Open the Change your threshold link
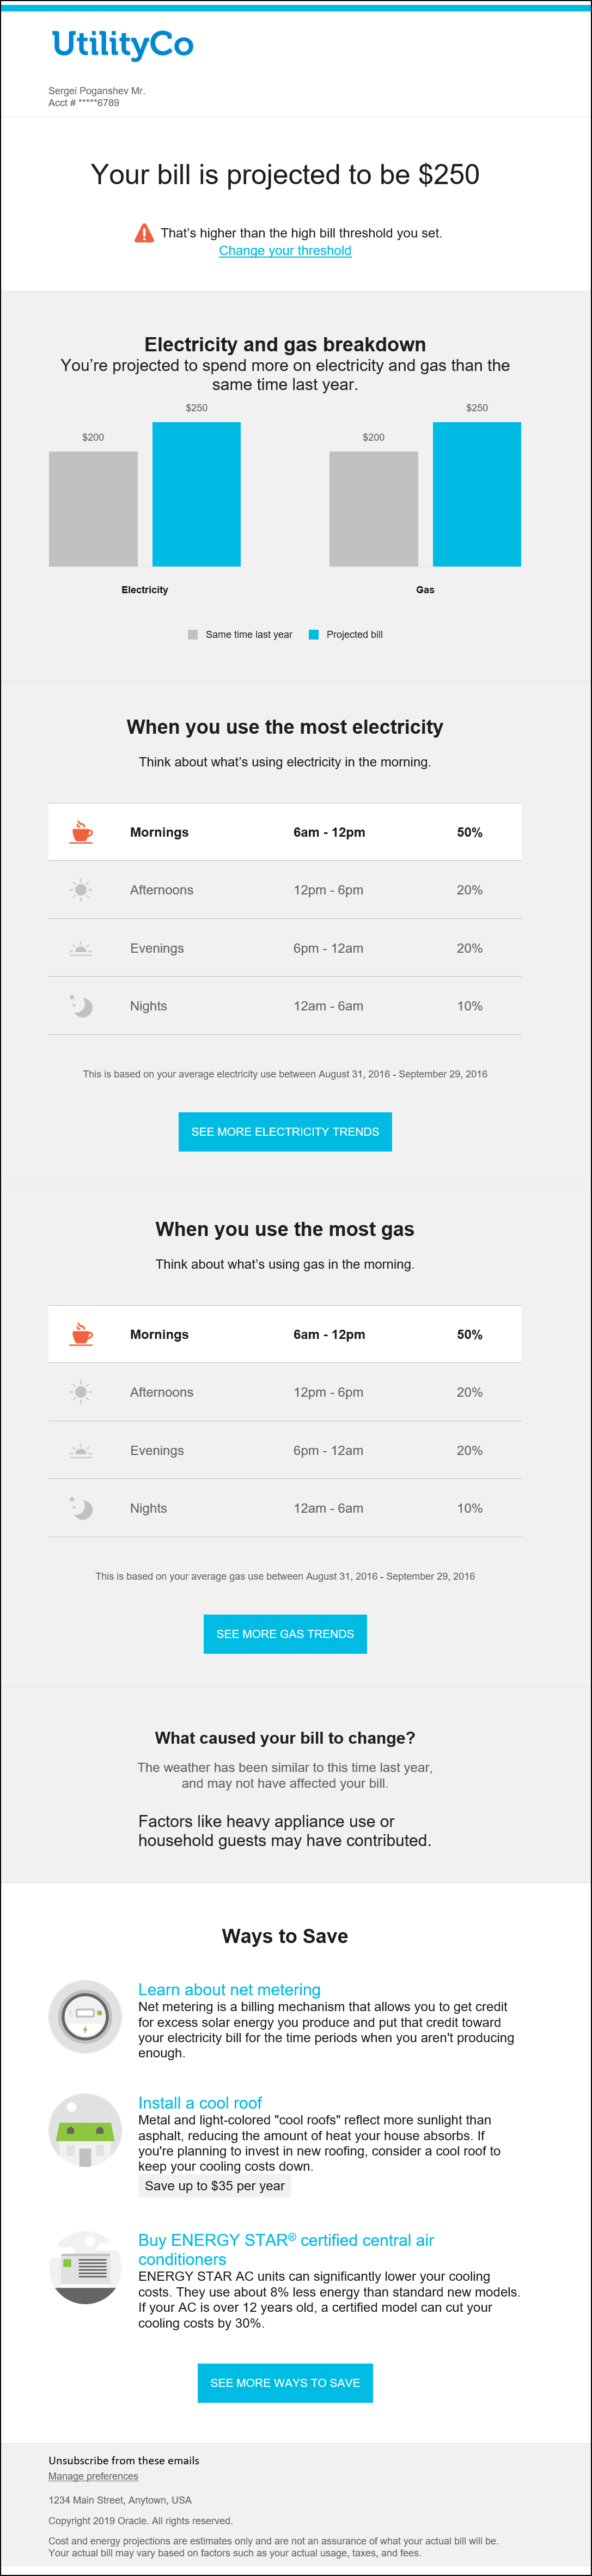This screenshot has height=2576, width=592. coord(285,250)
